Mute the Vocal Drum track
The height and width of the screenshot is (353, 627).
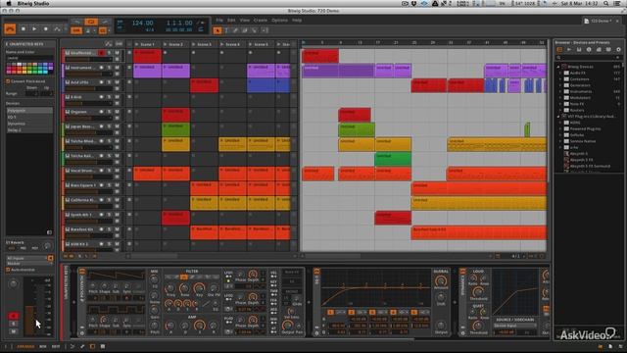117,171
